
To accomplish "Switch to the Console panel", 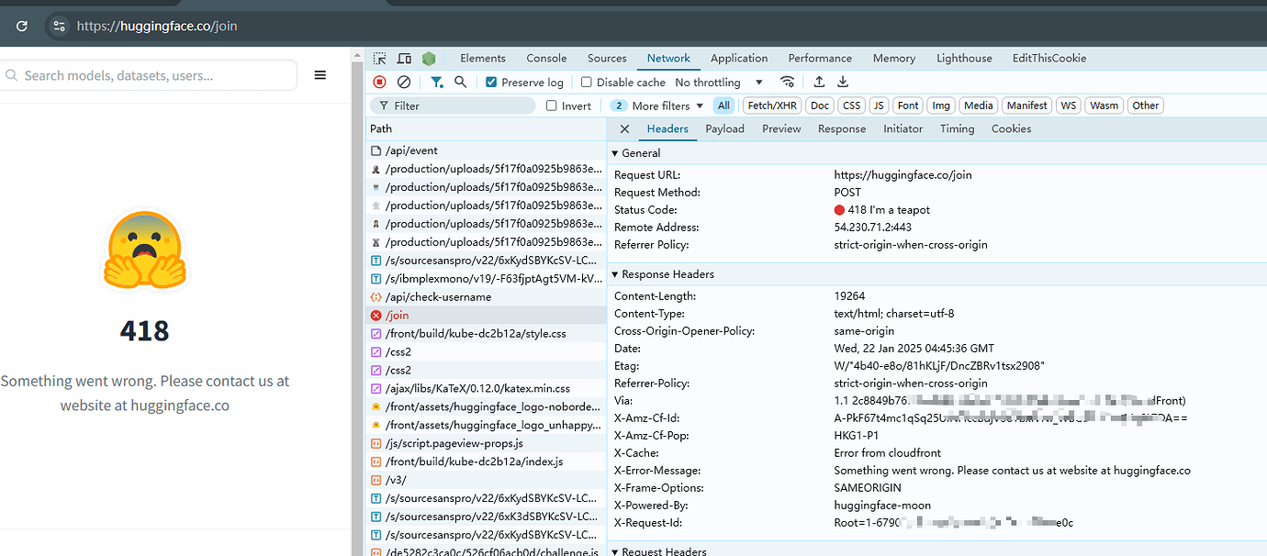I will pos(546,58).
